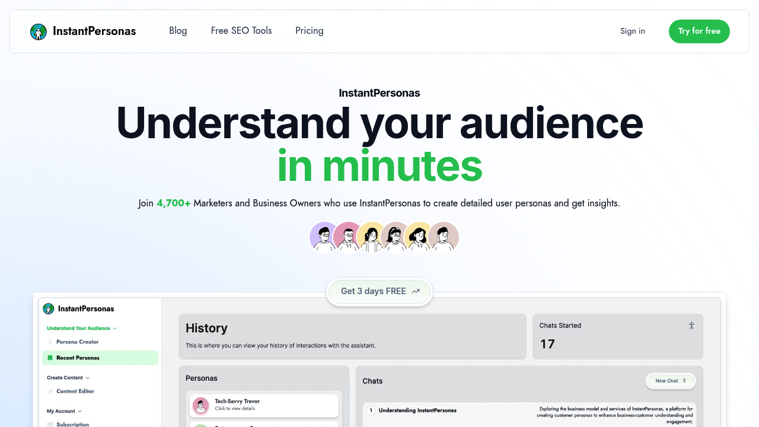The height and width of the screenshot is (427, 759).
Task: Go to Free SEO Tools in navbar
Action: tap(241, 31)
